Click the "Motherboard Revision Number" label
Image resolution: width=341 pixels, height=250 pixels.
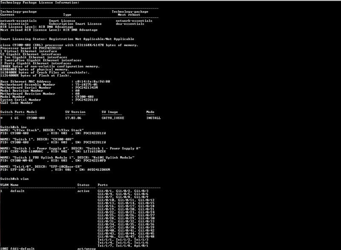tap(28, 94)
